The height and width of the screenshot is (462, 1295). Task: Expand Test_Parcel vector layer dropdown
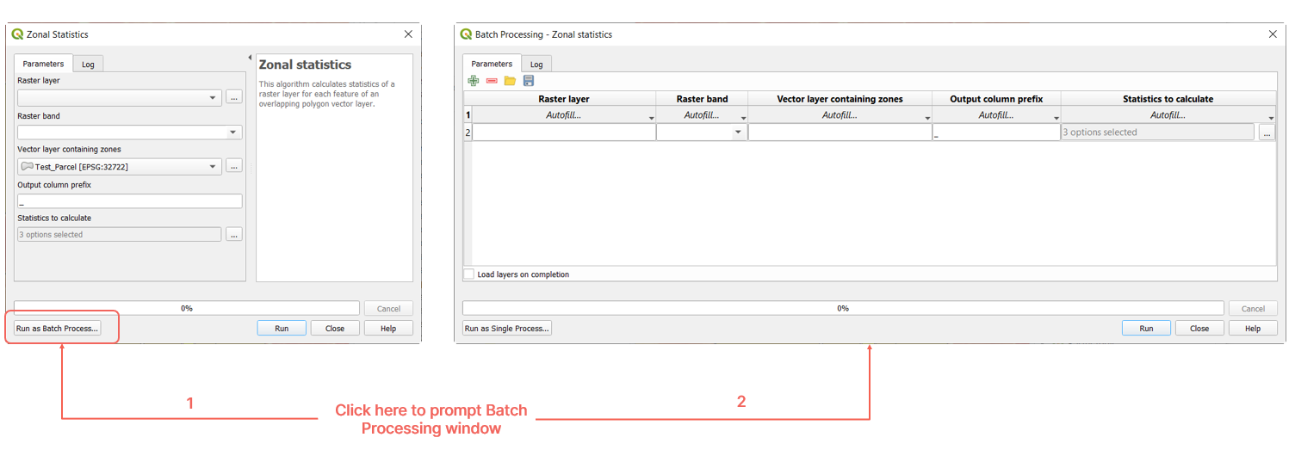click(x=213, y=166)
